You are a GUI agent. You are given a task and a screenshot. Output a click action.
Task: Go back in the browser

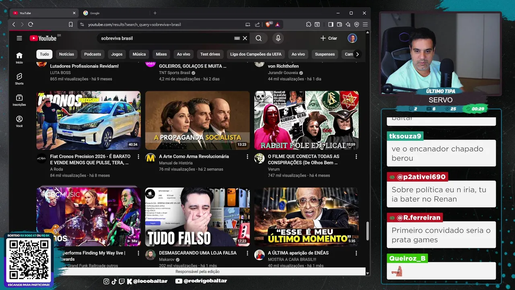tap(14, 25)
